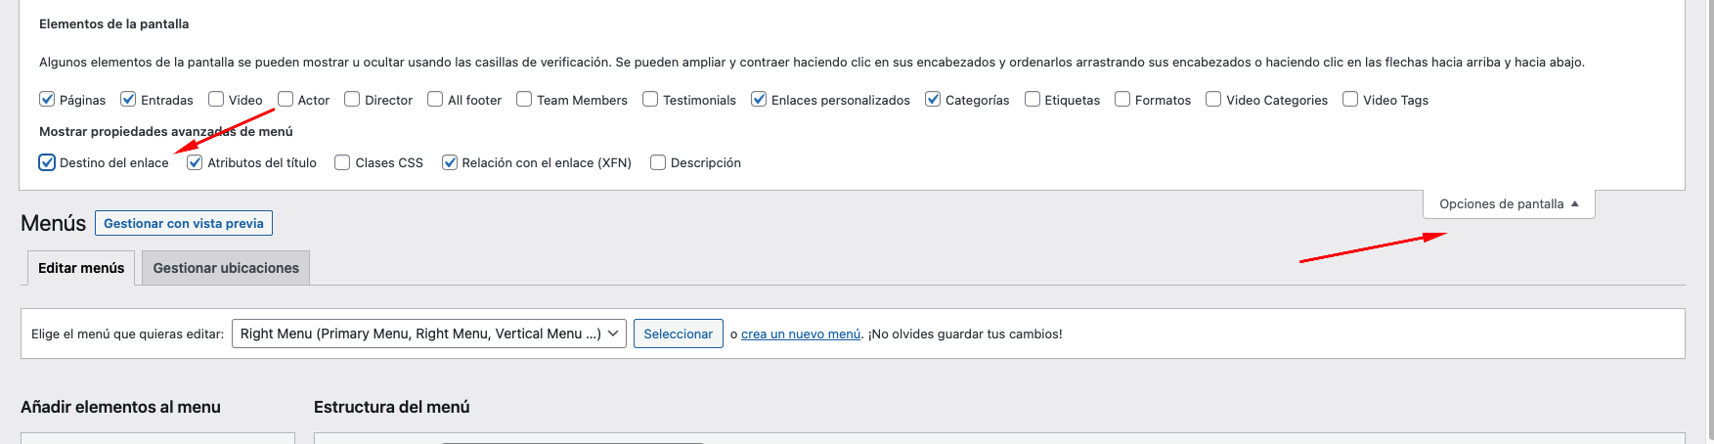Screen dimensions: 1714x444
Task: Enable the Etiquetas checkbox
Action: tap(1033, 99)
